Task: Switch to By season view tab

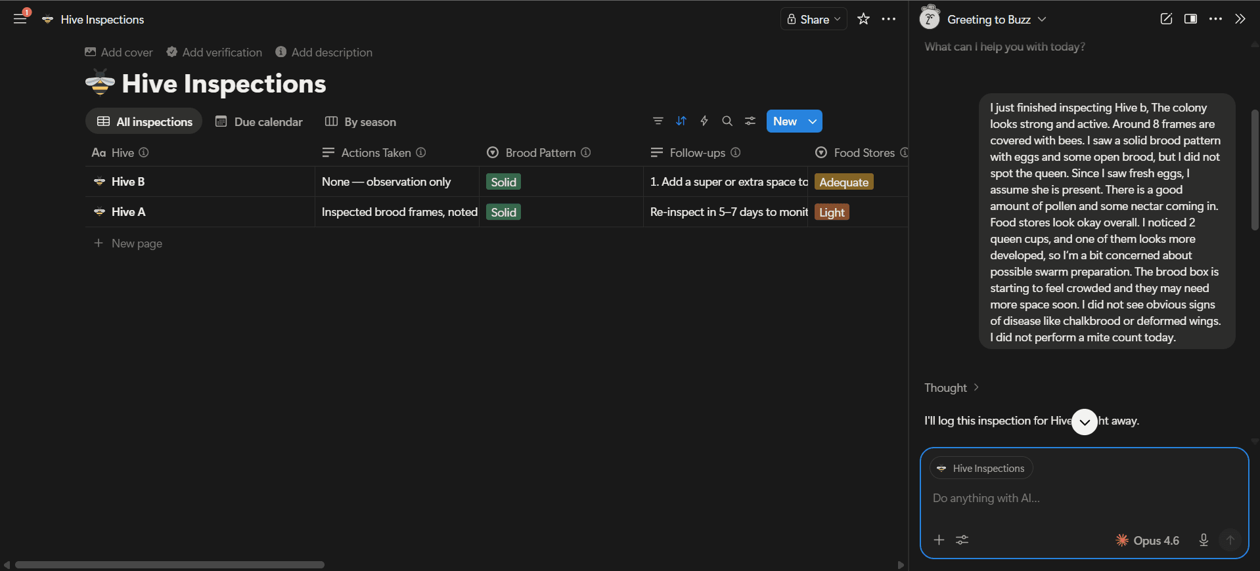Action: (361, 122)
